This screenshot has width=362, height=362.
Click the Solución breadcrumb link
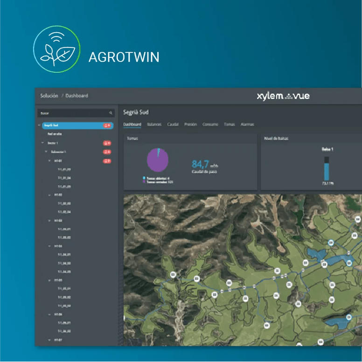coord(49,96)
